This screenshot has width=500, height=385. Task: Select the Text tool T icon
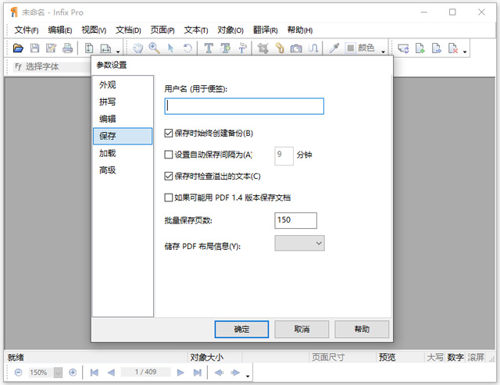209,48
